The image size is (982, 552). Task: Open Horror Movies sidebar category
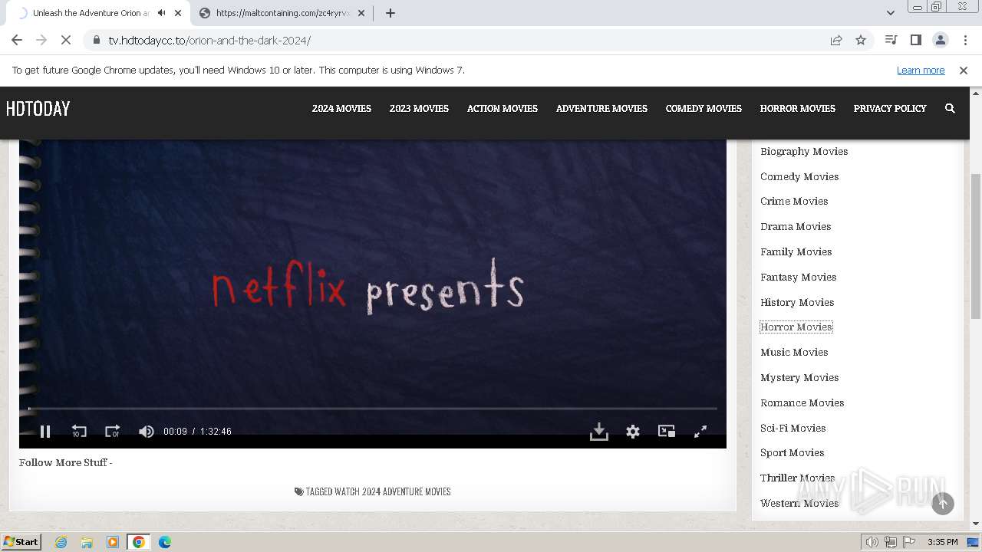coord(796,327)
